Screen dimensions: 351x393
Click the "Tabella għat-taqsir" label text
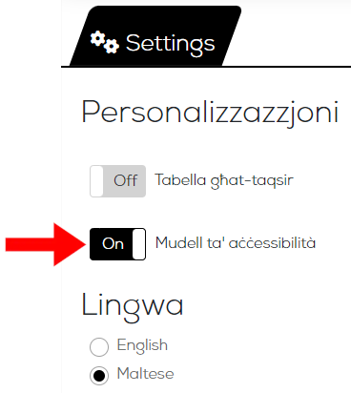[x=224, y=180]
